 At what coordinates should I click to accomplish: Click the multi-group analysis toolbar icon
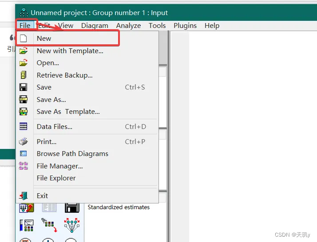pos(72,225)
